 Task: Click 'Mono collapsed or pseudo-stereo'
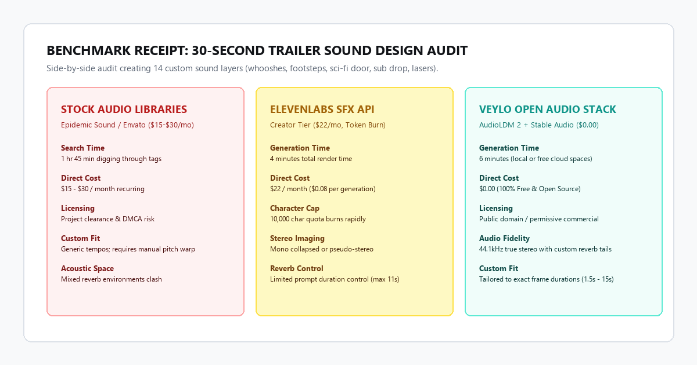pyautogui.click(x=322, y=249)
